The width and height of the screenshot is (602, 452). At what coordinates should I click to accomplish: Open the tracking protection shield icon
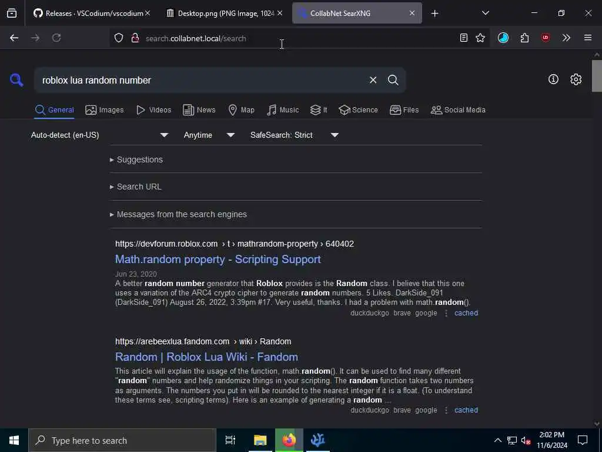[x=119, y=38]
